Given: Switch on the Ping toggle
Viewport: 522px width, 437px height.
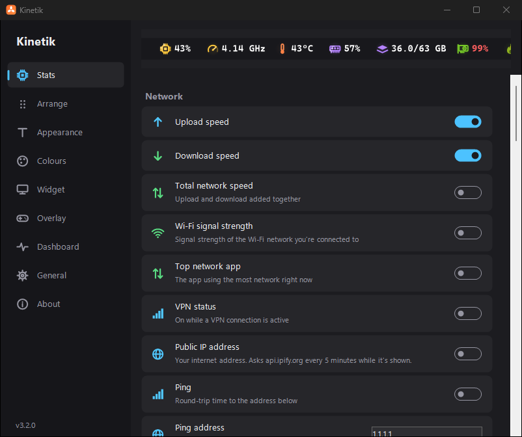Looking at the screenshot, I should (x=468, y=394).
